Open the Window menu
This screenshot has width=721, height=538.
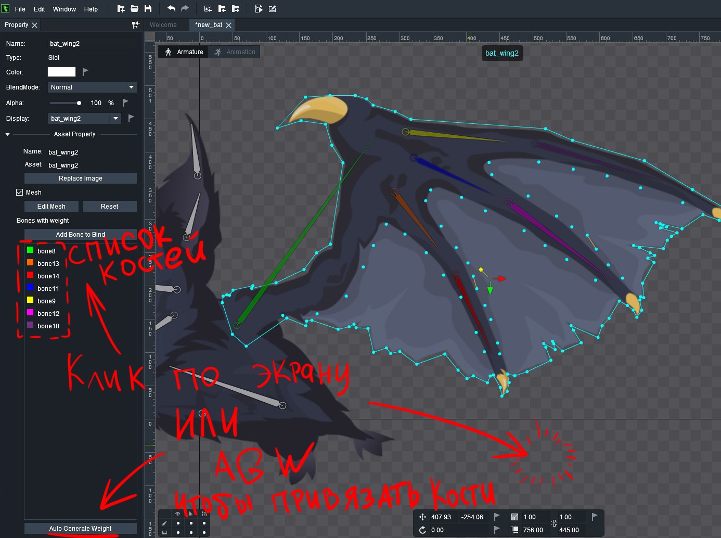coord(65,9)
